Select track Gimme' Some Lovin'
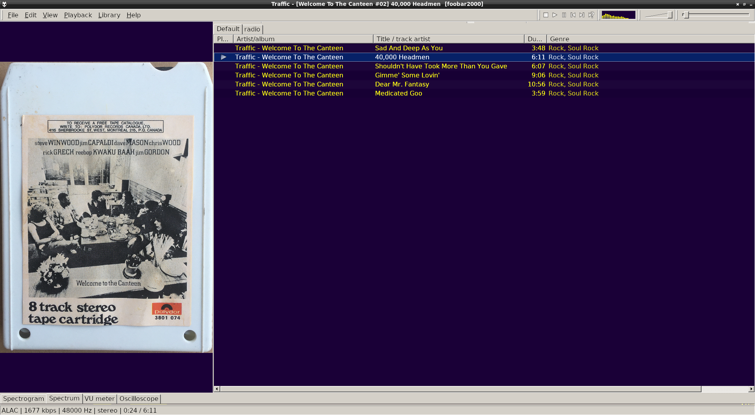Screen dimensions: 755x415 (x=484, y=75)
